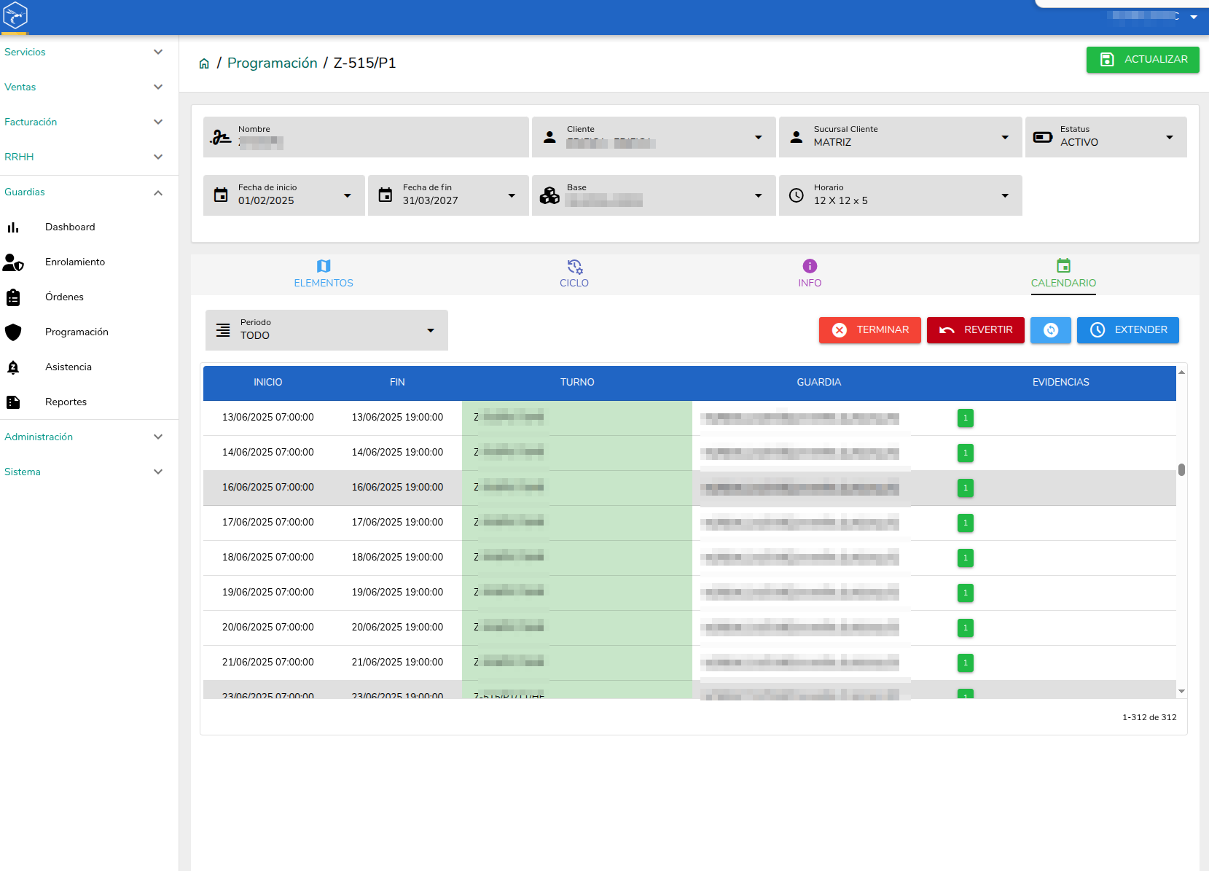1209x871 pixels.
Task: Follow the Programación breadcrumb link
Action: coord(273,63)
